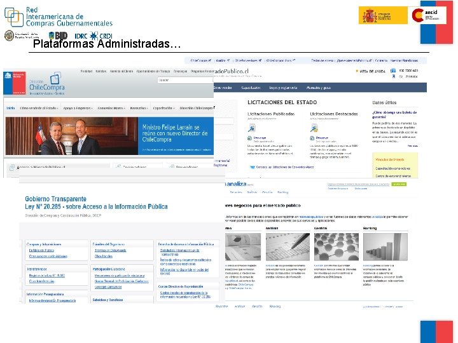Open Convenios Marco dropdown menu
This screenshot has height=343, width=458.
(x=111, y=108)
